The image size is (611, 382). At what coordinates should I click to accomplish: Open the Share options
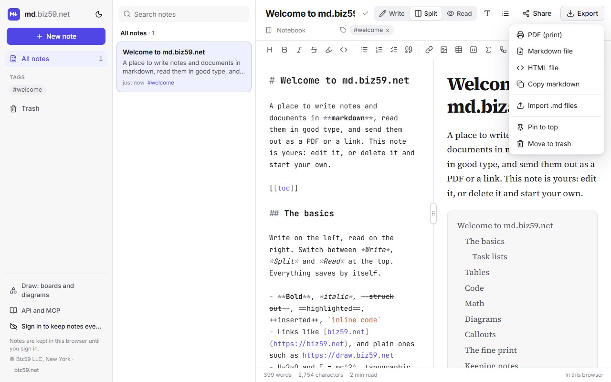tap(537, 13)
